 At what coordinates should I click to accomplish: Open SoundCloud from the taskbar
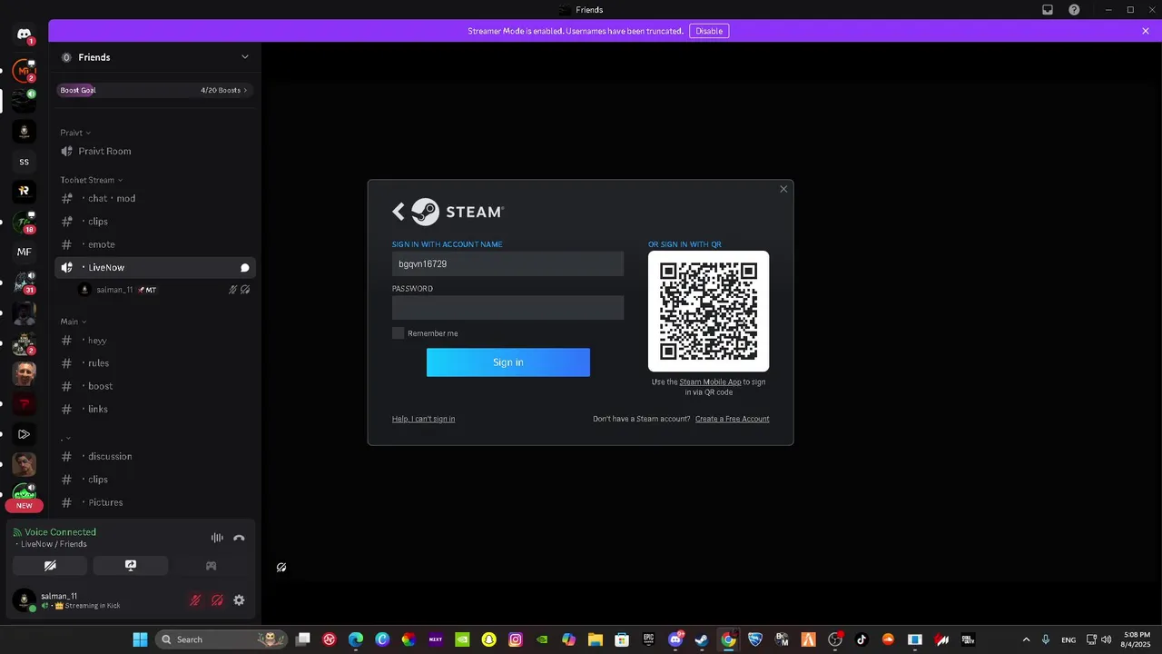pos(888,639)
